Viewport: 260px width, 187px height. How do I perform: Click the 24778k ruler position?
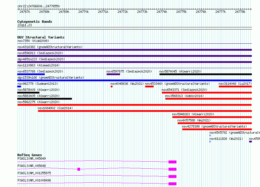tap(240, 12)
